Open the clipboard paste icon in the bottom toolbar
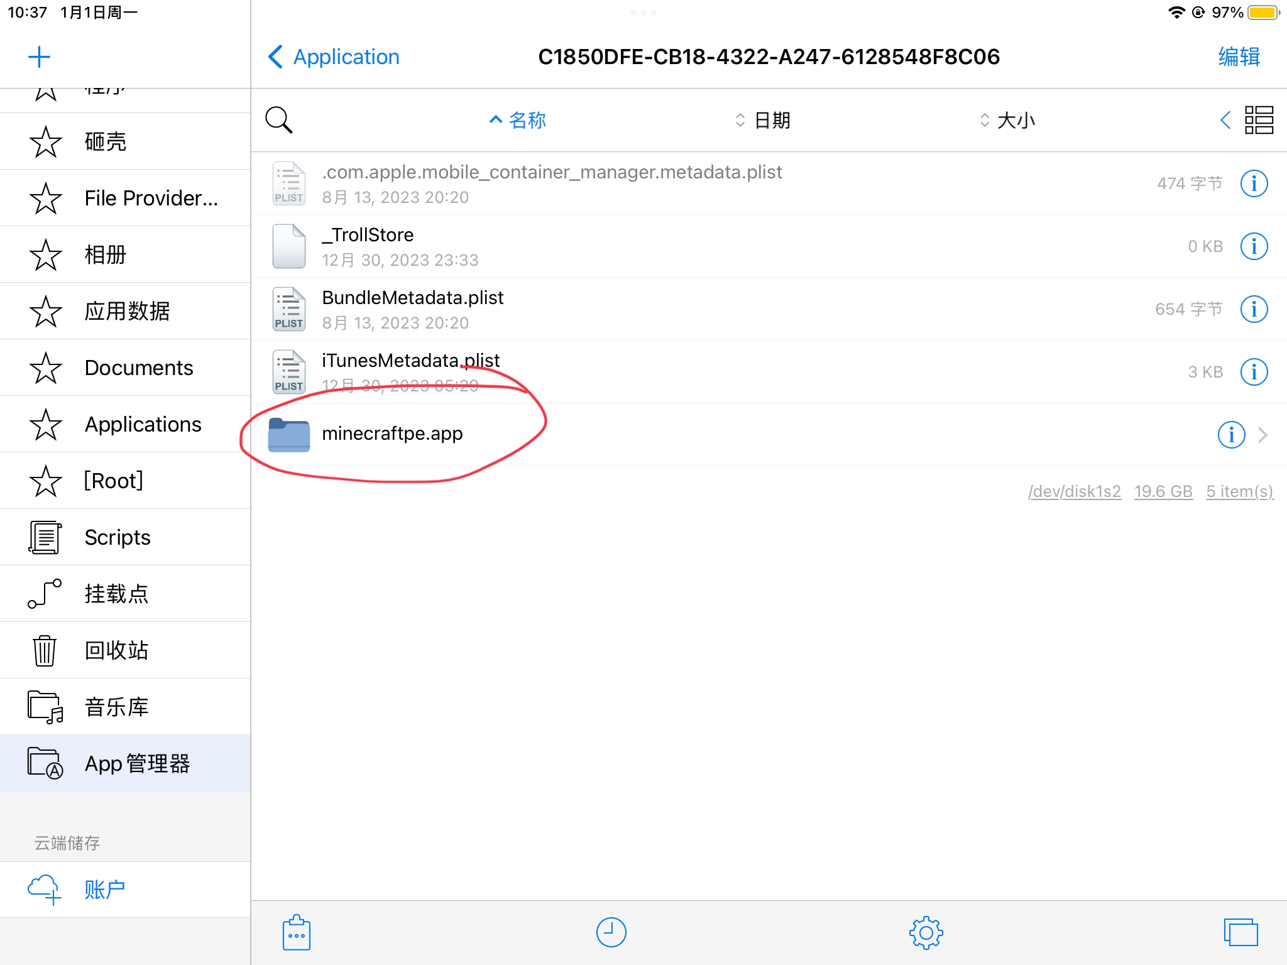 pyautogui.click(x=297, y=933)
